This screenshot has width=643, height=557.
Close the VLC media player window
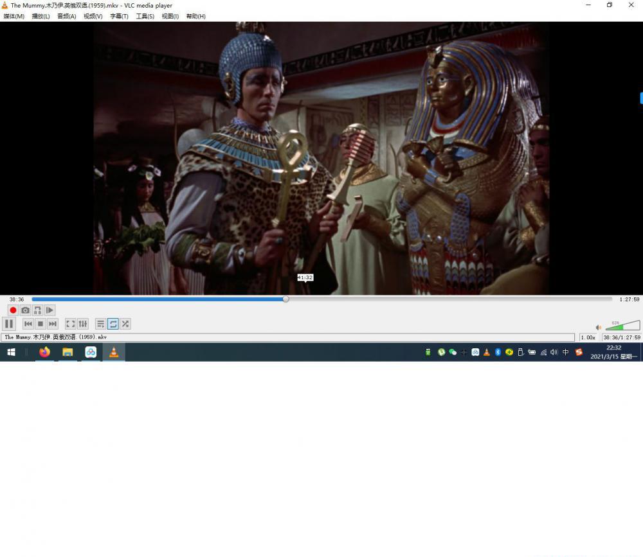[x=631, y=5]
